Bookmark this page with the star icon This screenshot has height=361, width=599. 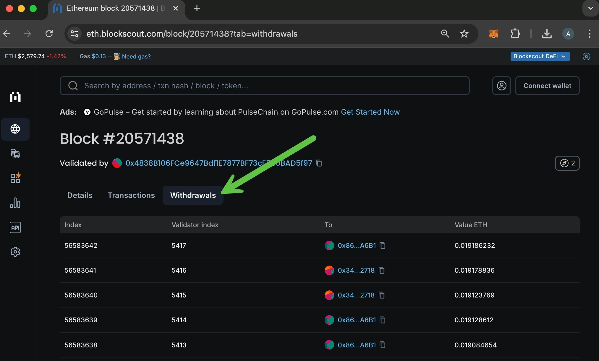pyautogui.click(x=464, y=34)
